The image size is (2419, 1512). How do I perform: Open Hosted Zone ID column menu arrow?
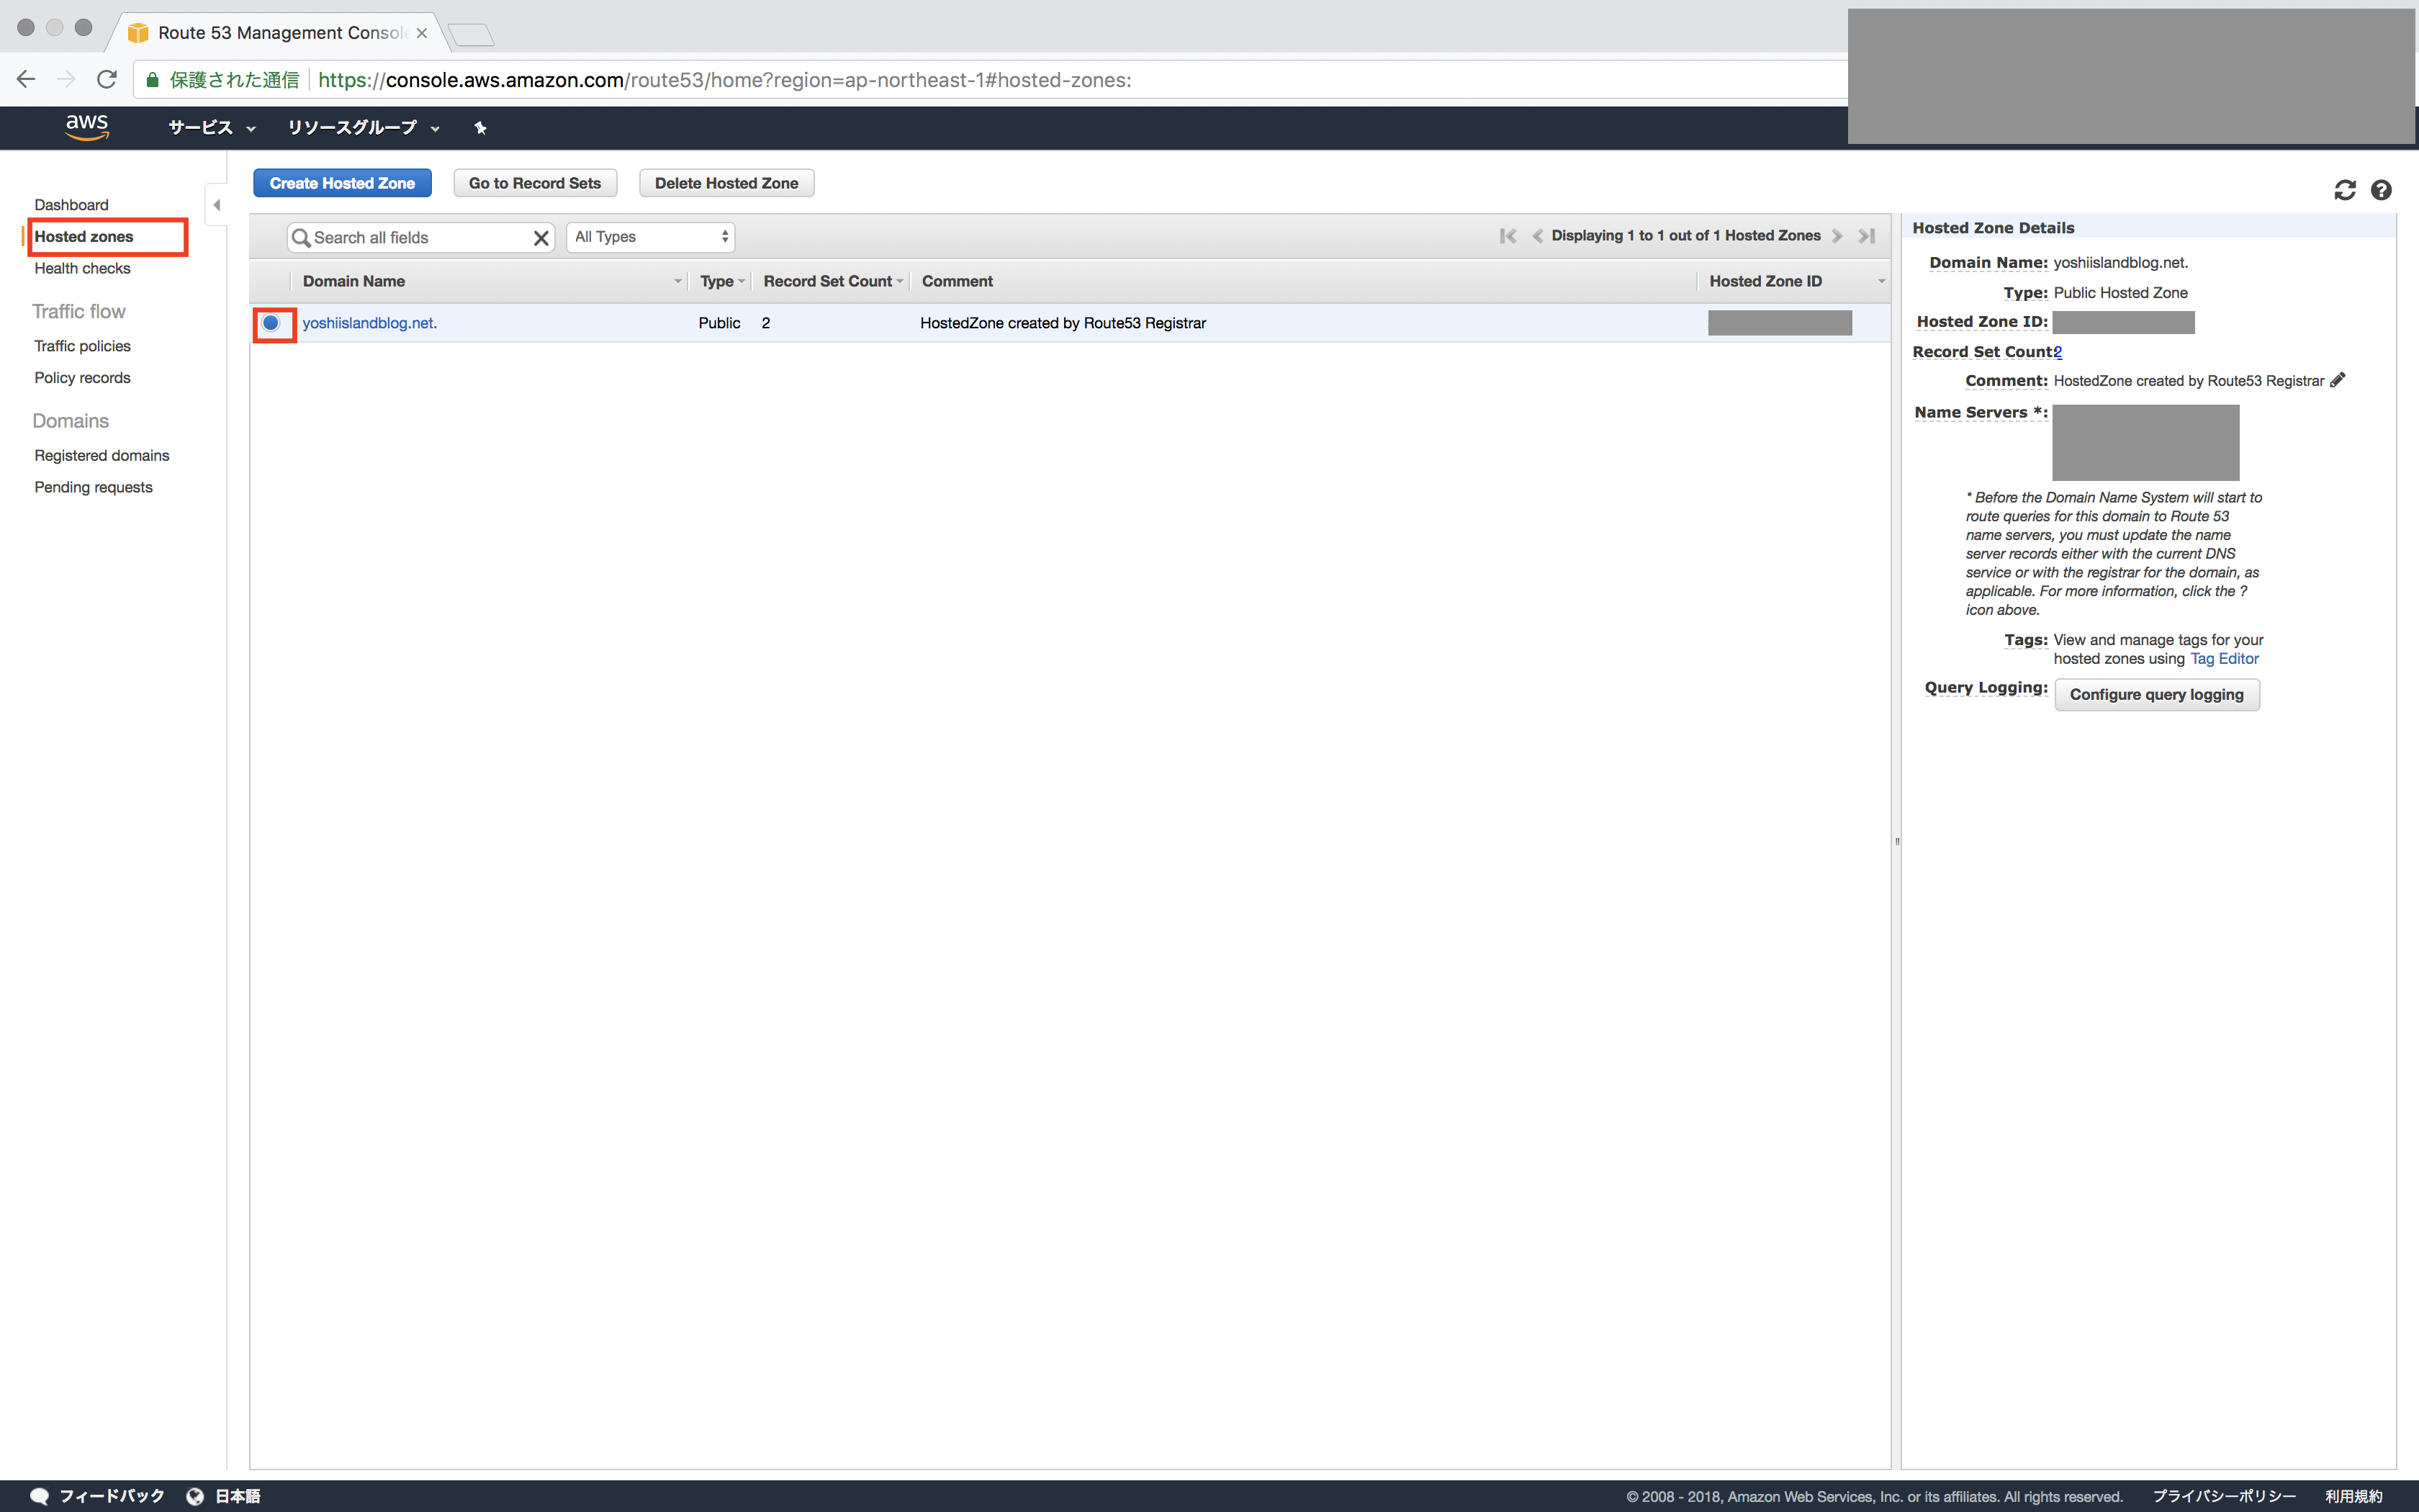pyautogui.click(x=1881, y=282)
